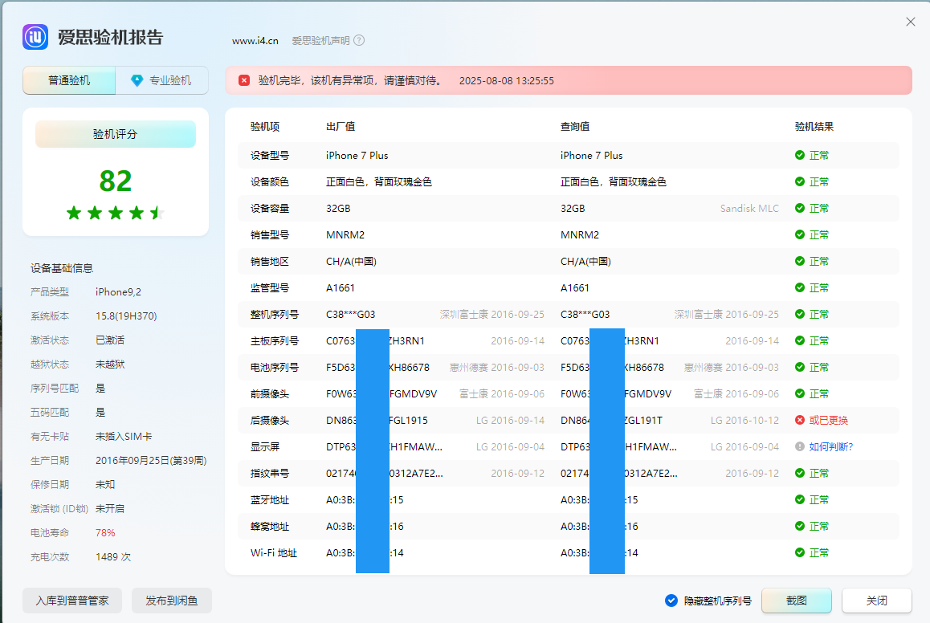This screenshot has height=623, width=930.
Task: Open the help question mark beside 爱思验机声明
Action: click(359, 40)
